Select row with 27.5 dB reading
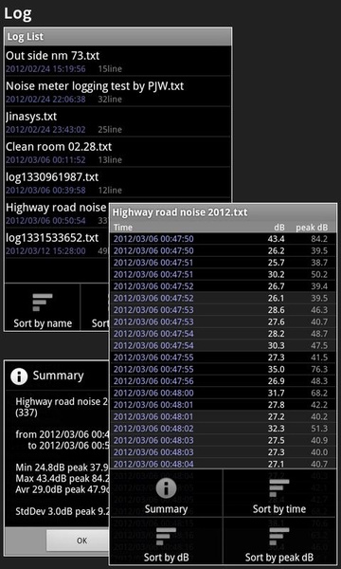The height and width of the screenshot is (569, 341). pos(223,441)
